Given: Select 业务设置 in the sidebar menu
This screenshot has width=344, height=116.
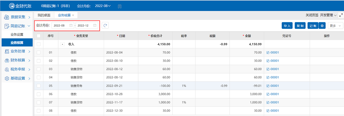Looking at the screenshot, I should click(x=17, y=34).
